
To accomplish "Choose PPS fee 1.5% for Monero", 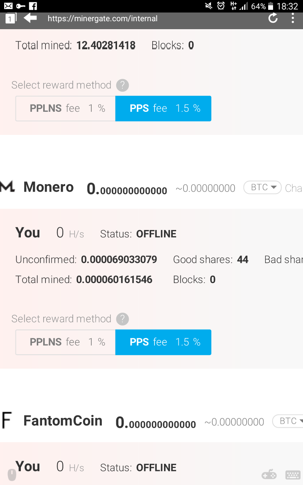I will pyautogui.click(x=163, y=342).
